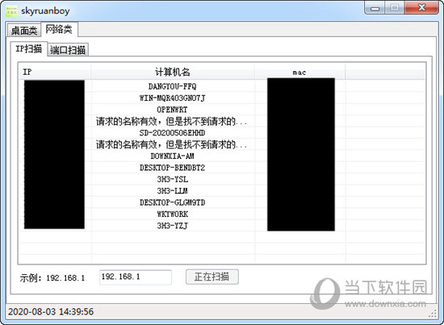Open the IP扫描 sub-tab
444x325 pixels.
pos(29,48)
